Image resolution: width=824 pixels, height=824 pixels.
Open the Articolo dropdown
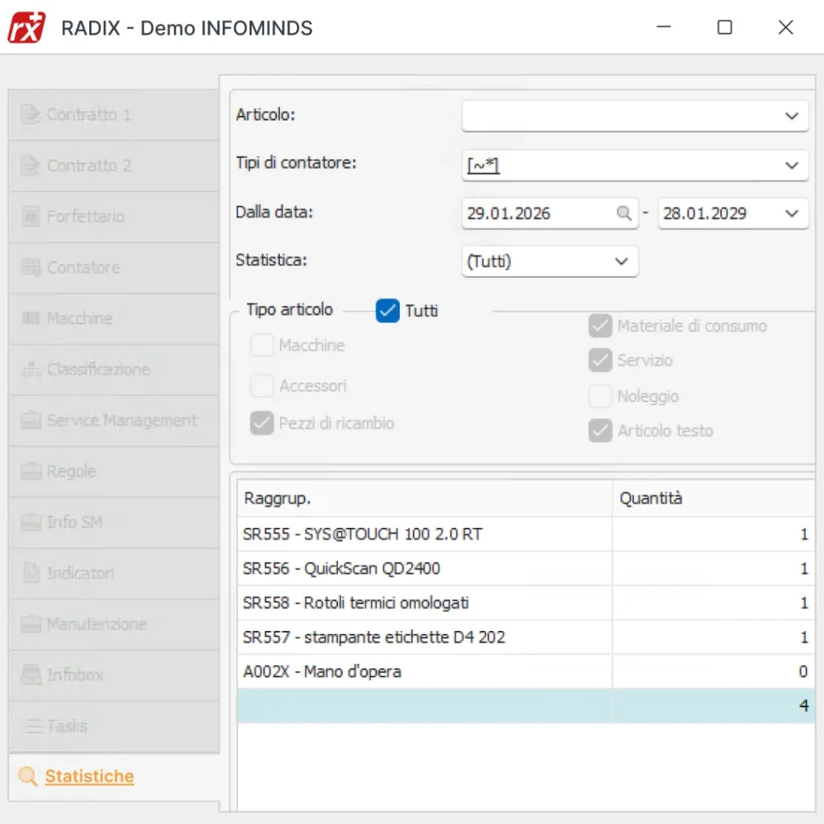click(x=790, y=116)
